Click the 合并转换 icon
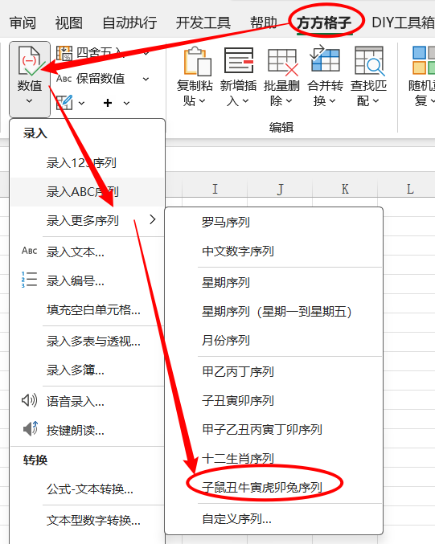Screen dimensions: 435x544 (325, 59)
